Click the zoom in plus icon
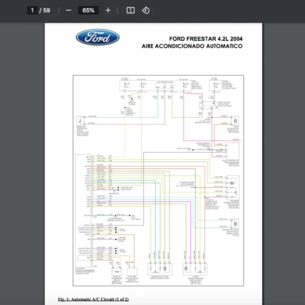Screen dimensions: 305x305 click(x=108, y=10)
